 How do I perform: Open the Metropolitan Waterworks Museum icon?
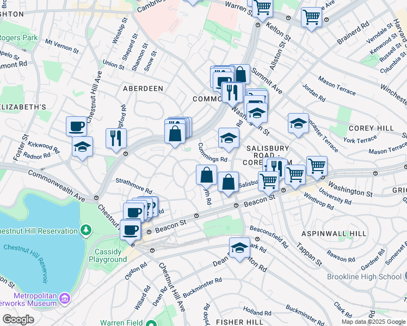point(65,298)
